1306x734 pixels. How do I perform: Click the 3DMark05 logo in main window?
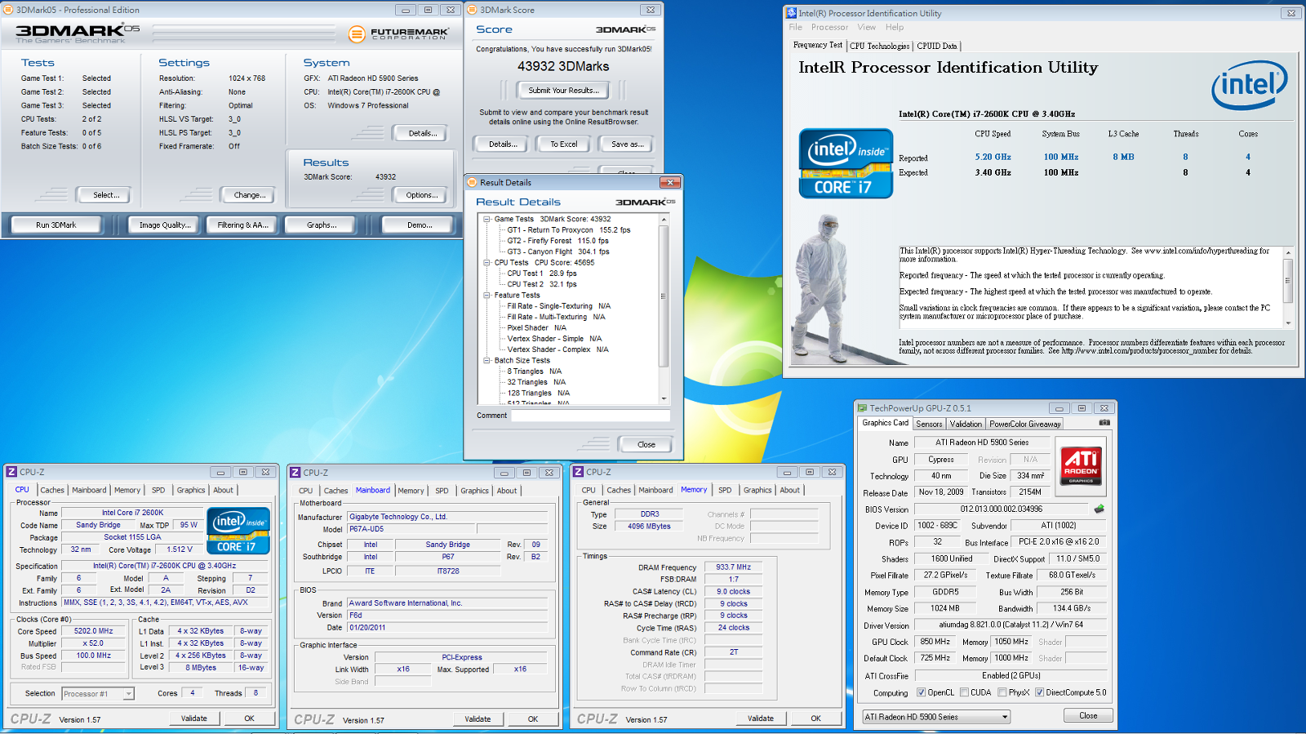click(x=78, y=33)
